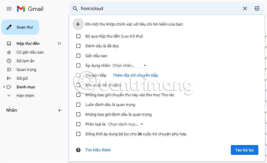Open the main navigation hamburger menu
This screenshot has height=163, width=267.
tap(9, 8)
